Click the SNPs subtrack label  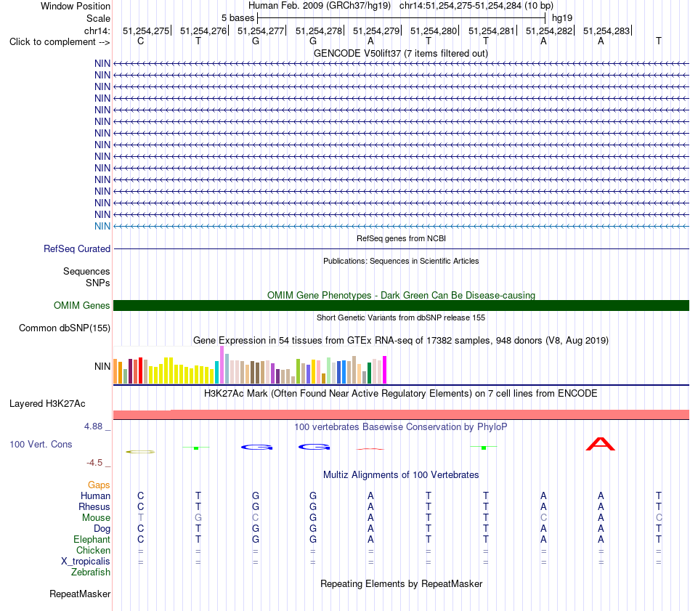pos(98,283)
